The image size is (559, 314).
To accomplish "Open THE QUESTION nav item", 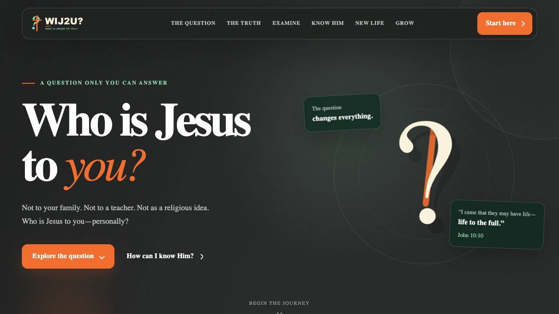I will click(x=193, y=23).
